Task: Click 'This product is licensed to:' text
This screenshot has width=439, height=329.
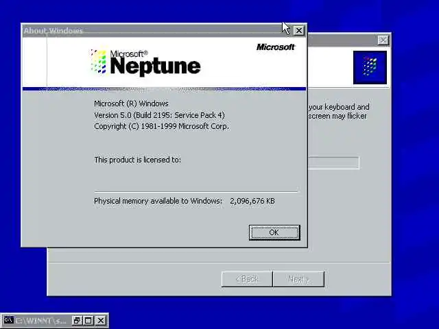Action: (137, 160)
